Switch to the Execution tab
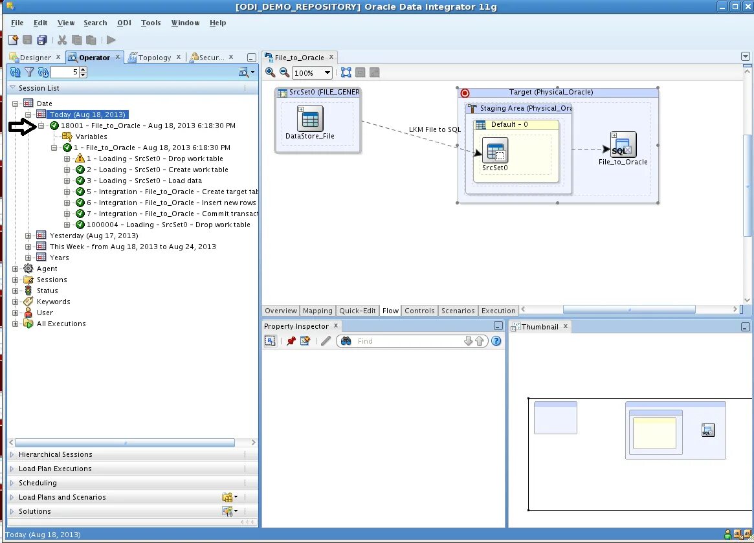 coord(498,311)
